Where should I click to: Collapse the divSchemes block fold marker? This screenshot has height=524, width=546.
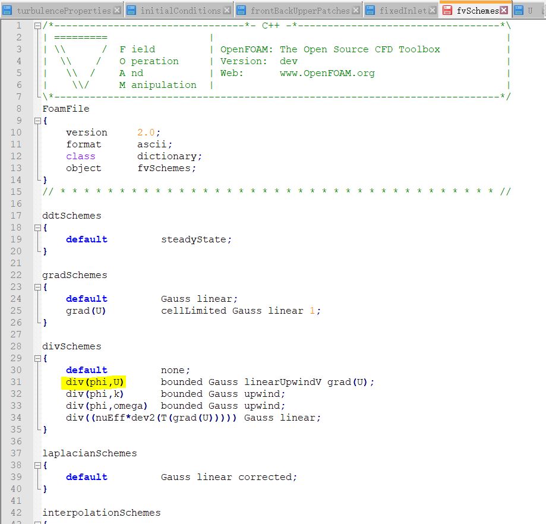click(x=37, y=358)
